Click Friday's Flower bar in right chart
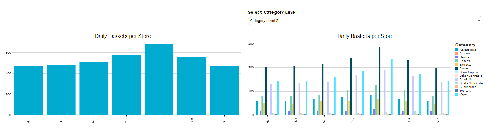This screenshot has width=494, height=128. pos(379,81)
